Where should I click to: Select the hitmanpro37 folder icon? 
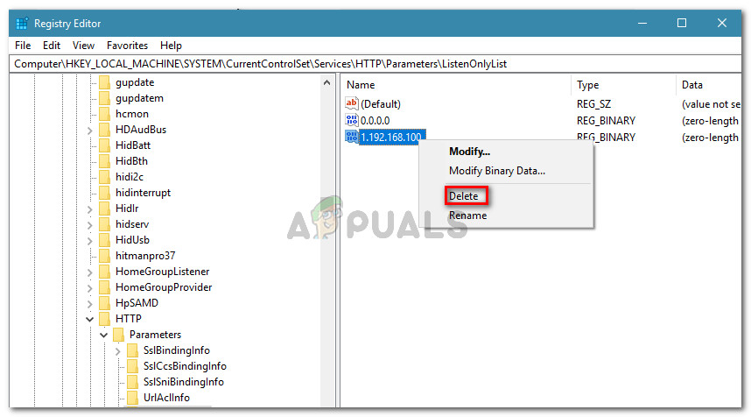point(104,256)
